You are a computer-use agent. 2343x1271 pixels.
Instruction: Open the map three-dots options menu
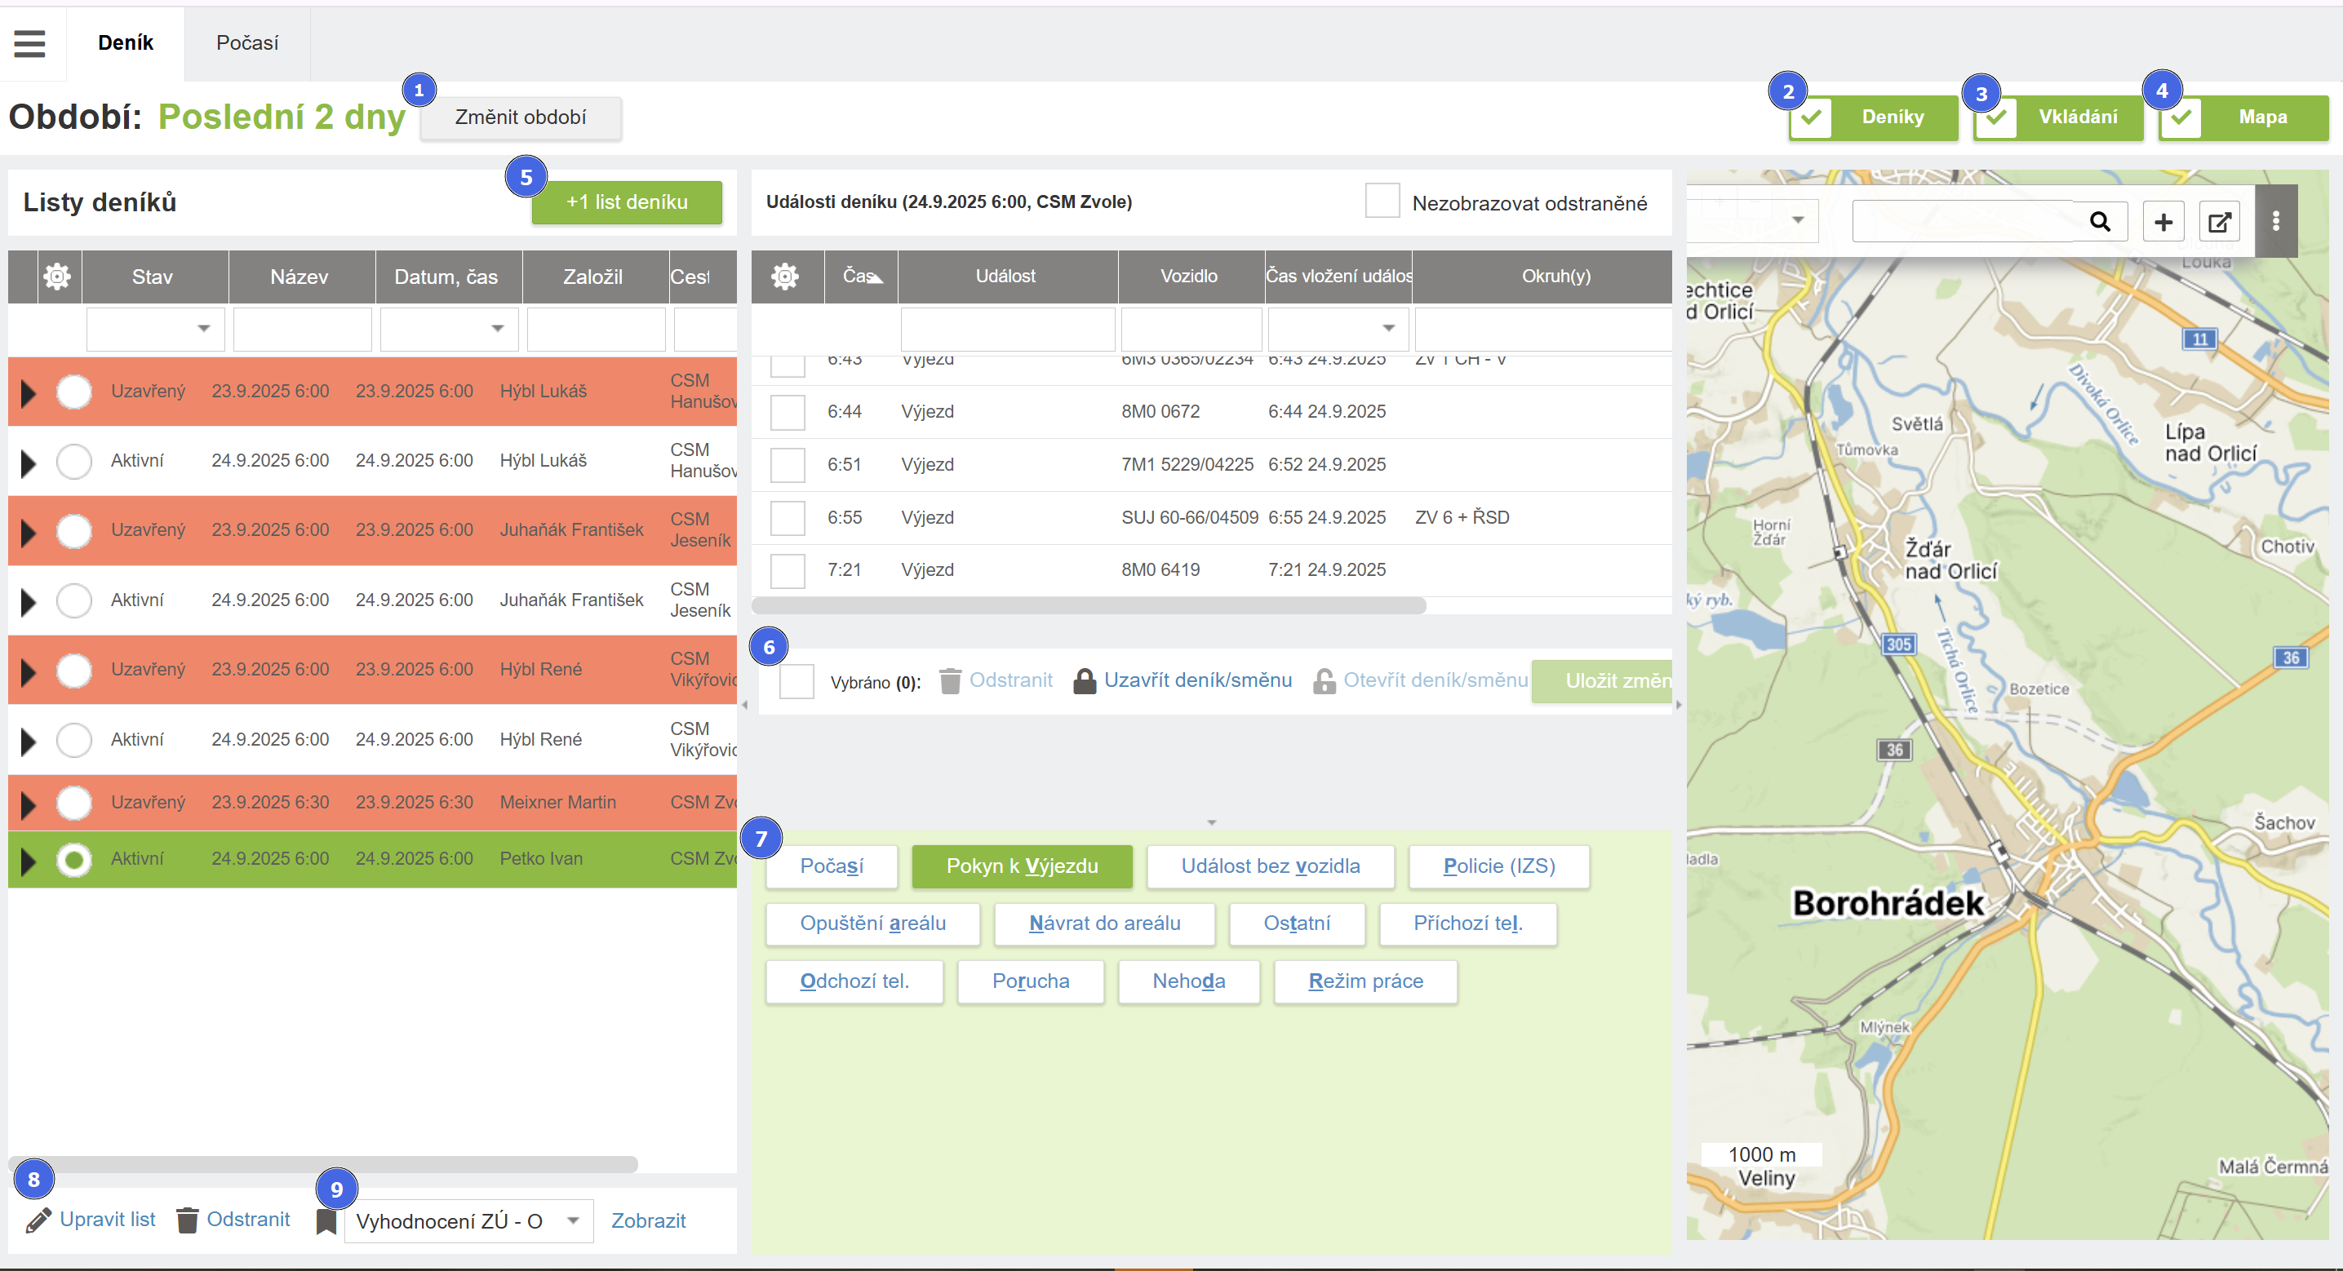pyautogui.click(x=2276, y=222)
